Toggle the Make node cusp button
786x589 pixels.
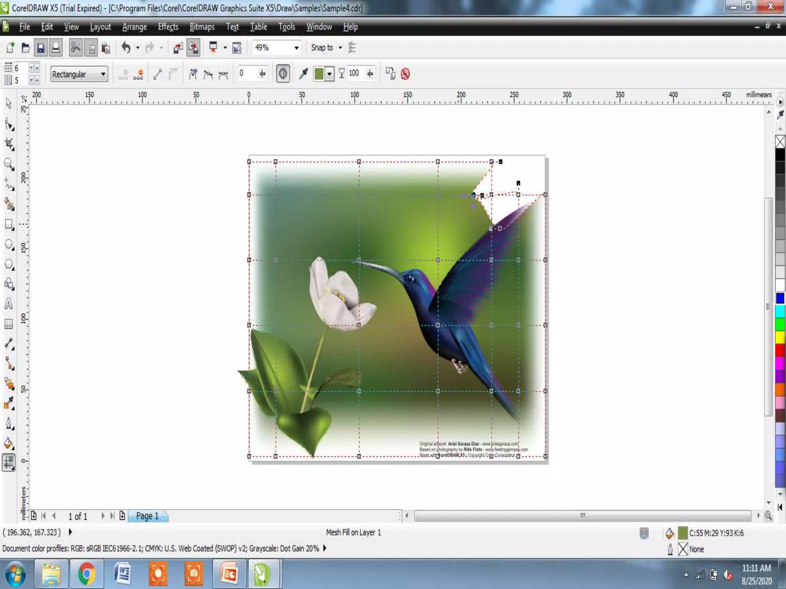(x=193, y=74)
